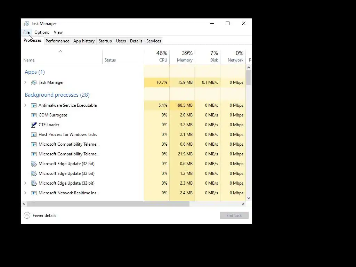The image size is (356, 267).
Task: Switch to the App history tab
Action: (x=84, y=41)
